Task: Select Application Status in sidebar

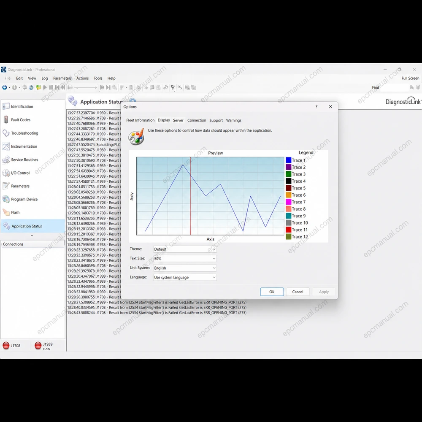Action: tap(33, 226)
